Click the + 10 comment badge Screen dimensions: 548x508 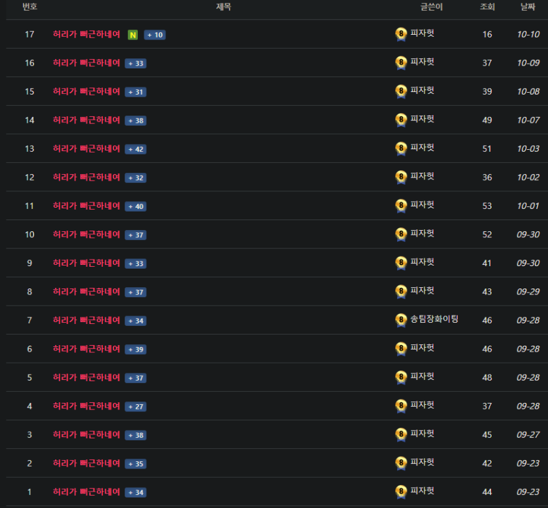pyautogui.click(x=155, y=35)
